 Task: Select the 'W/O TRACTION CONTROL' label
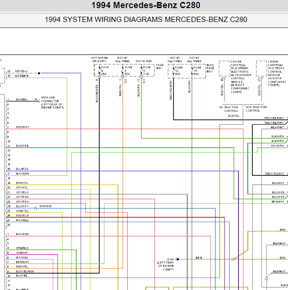coord(256,109)
